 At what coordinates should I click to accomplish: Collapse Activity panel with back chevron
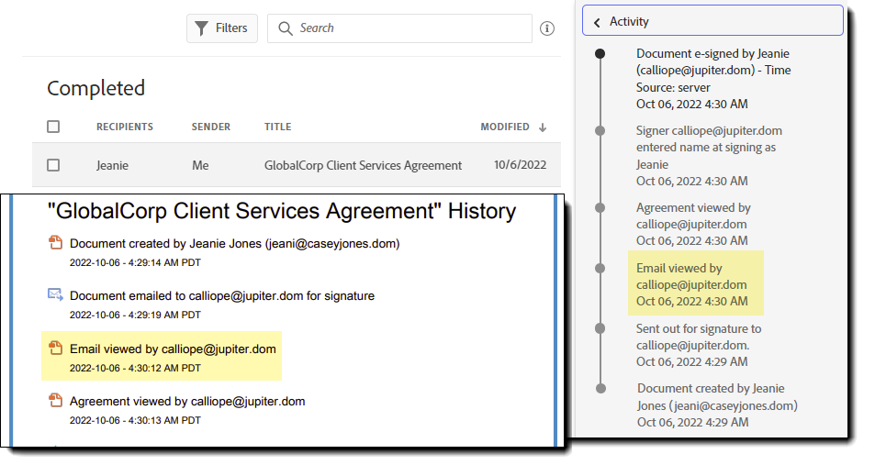pos(597,22)
